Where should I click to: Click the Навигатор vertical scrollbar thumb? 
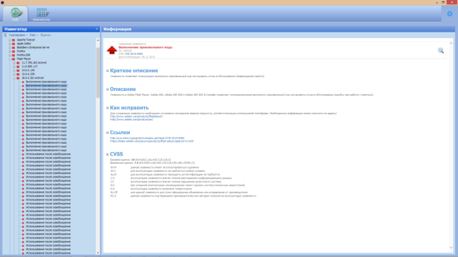tap(98, 73)
